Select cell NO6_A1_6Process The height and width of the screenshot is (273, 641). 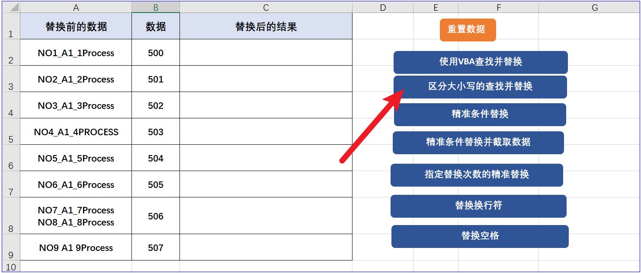[76, 184]
